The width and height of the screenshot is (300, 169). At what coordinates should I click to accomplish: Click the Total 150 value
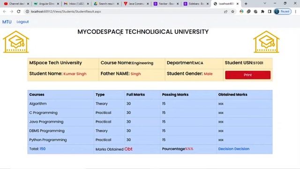[43, 149]
